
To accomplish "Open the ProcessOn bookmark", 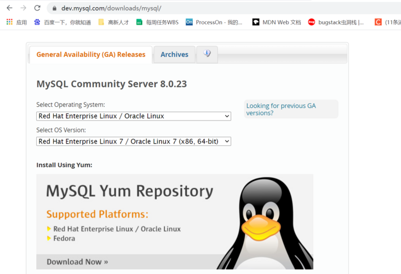I will tap(214, 22).
